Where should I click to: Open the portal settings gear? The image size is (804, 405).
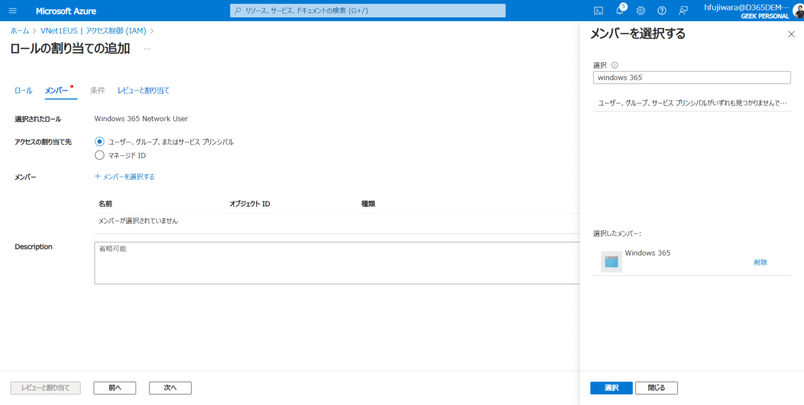tap(641, 10)
